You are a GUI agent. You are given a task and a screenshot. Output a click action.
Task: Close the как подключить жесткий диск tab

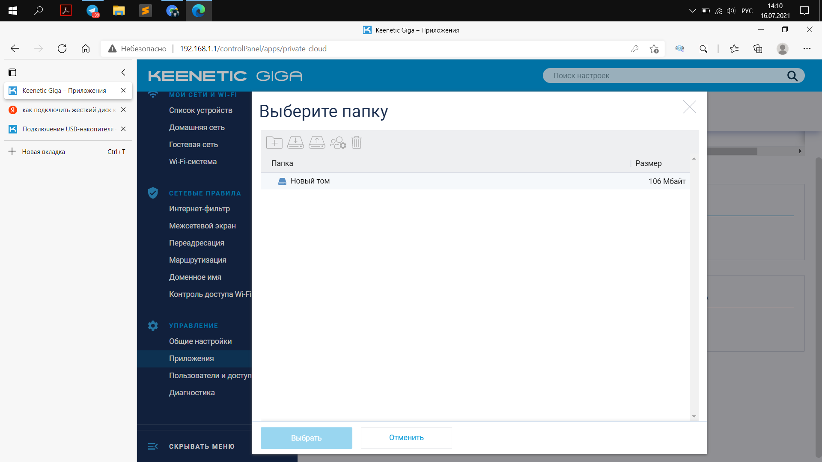(123, 110)
